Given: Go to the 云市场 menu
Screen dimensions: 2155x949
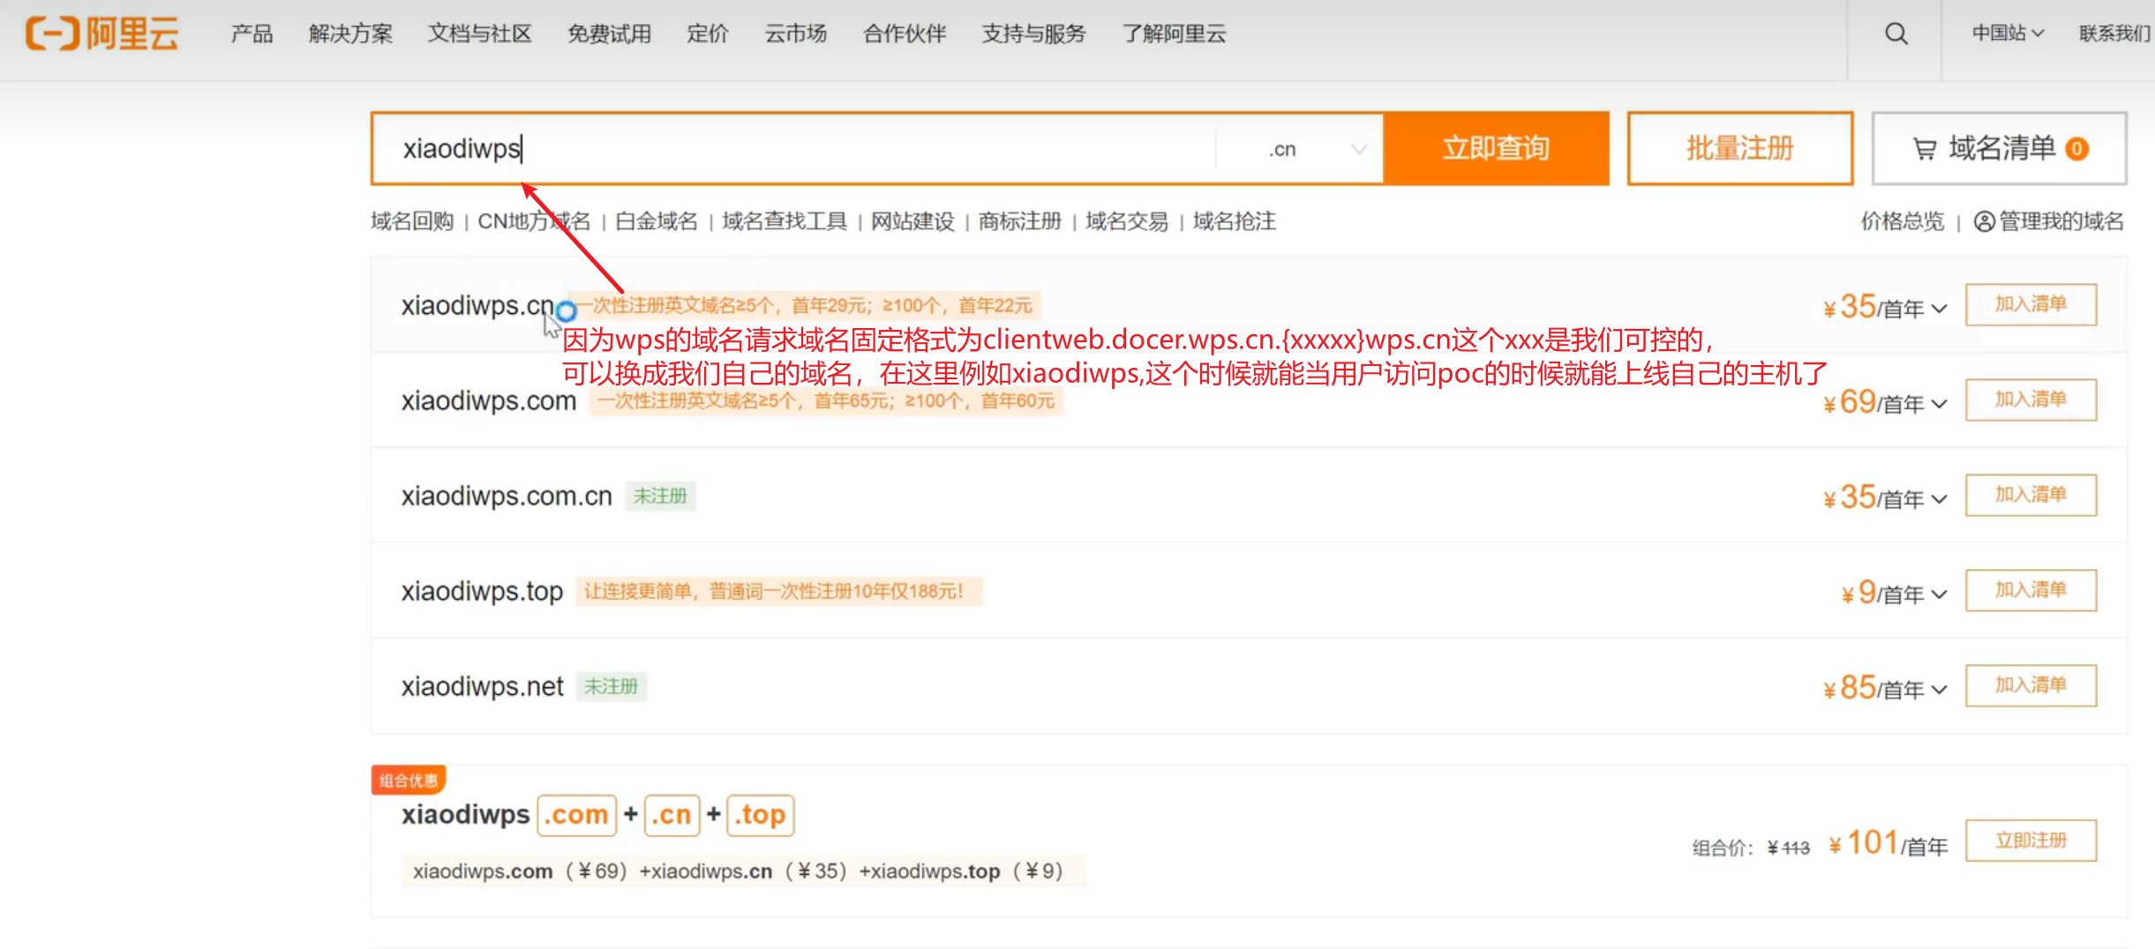Looking at the screenshot, I should pyautogui.click(x=795, y=34).
